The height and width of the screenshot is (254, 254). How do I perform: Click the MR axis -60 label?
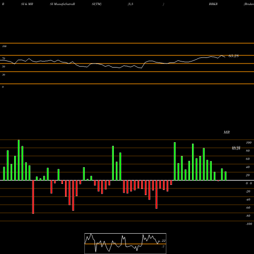pos(248,208)
